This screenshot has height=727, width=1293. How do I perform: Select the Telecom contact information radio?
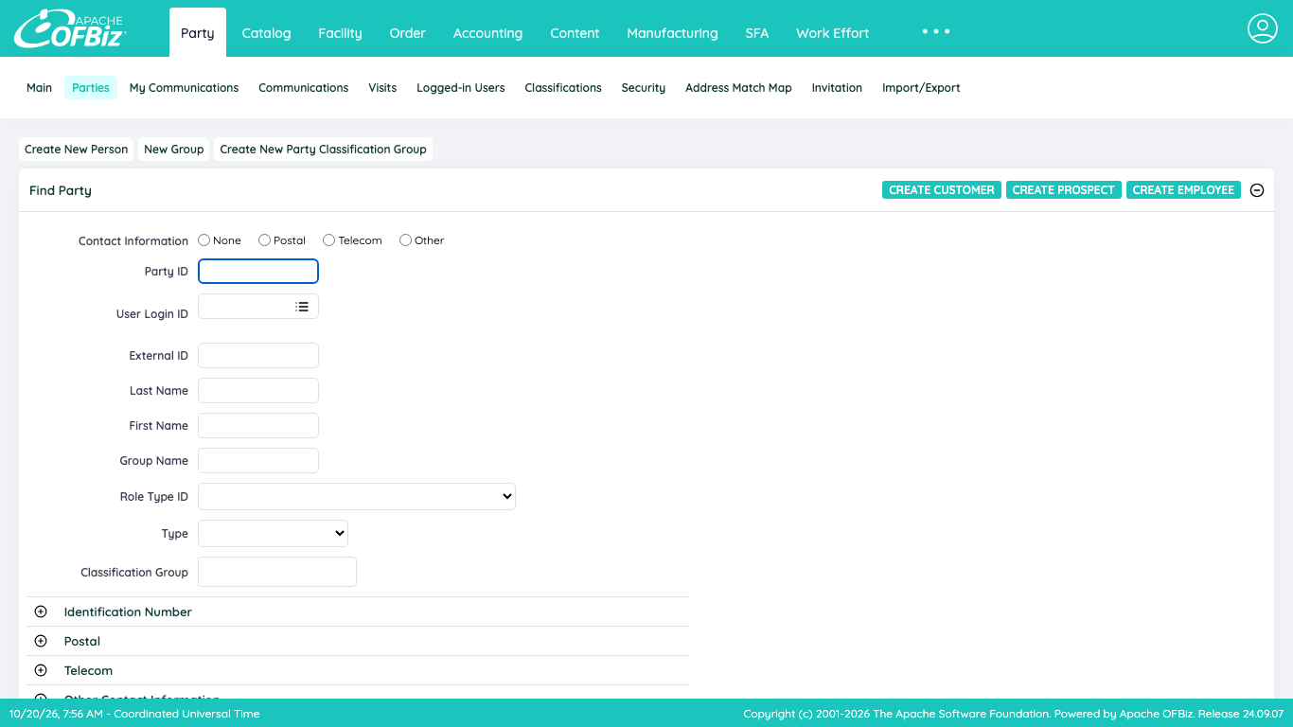[329, 240]
